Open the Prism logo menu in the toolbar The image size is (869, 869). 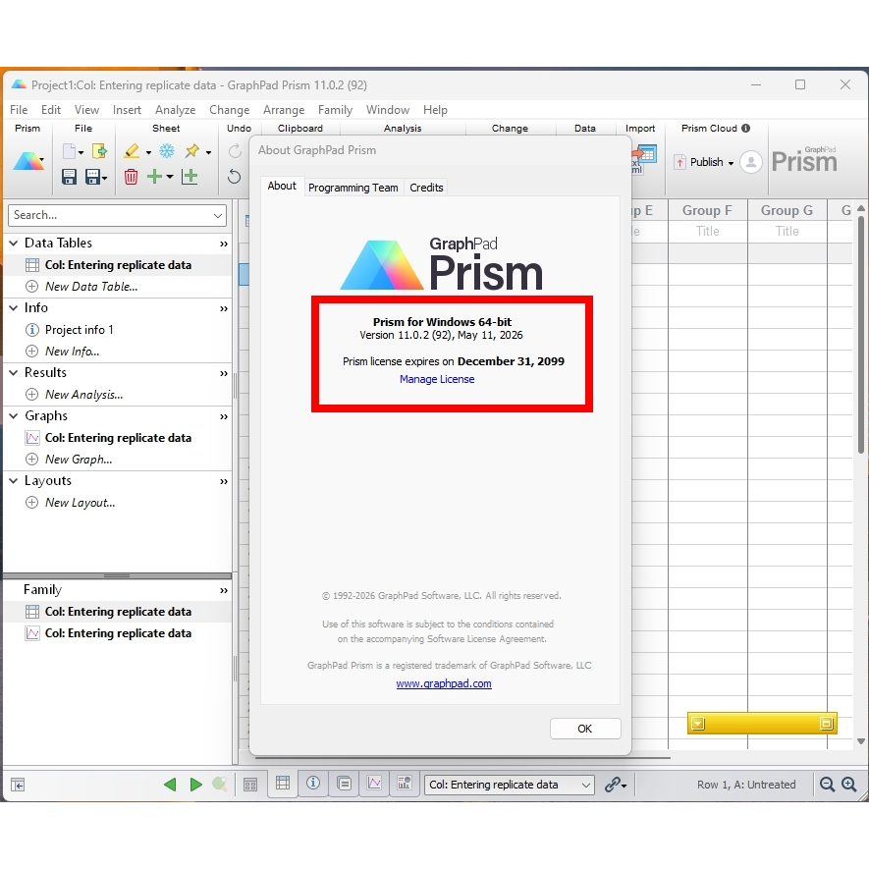click(28, 161)
